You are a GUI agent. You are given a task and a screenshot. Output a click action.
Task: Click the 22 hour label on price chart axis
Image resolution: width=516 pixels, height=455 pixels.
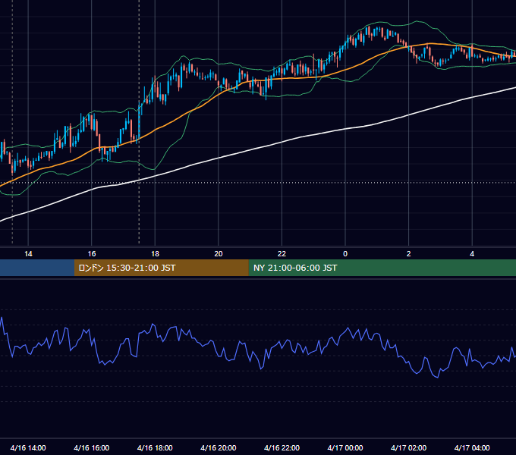(x=282, y=254)
